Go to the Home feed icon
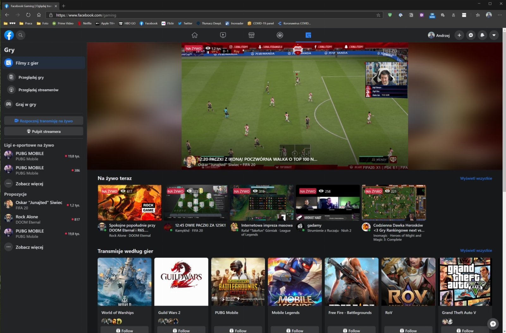This screenshot has width=506, height=333. pyautogui.click(x=194, y=35)
